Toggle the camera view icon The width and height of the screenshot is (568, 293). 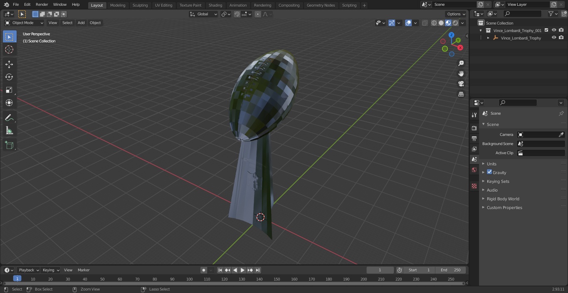point(461,84)
